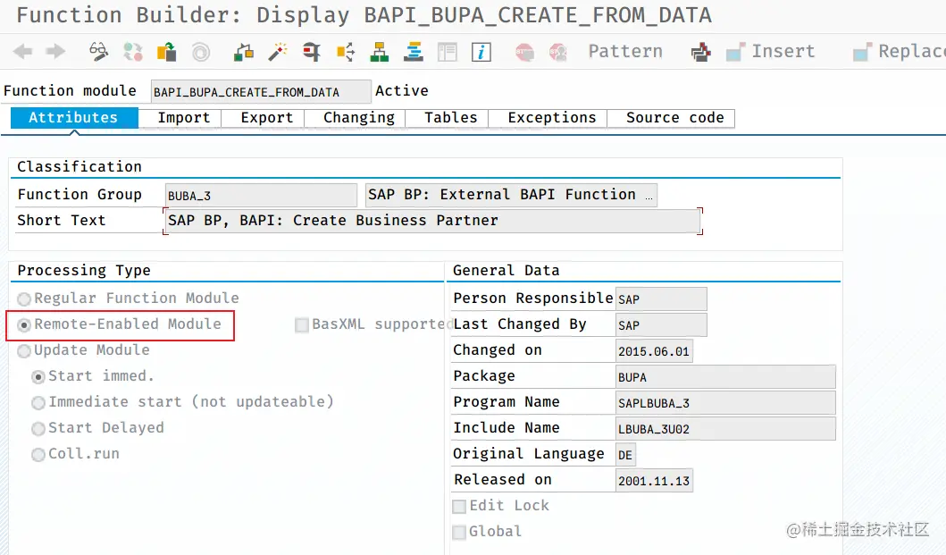Click the Function module name input field

coord(259,90)
